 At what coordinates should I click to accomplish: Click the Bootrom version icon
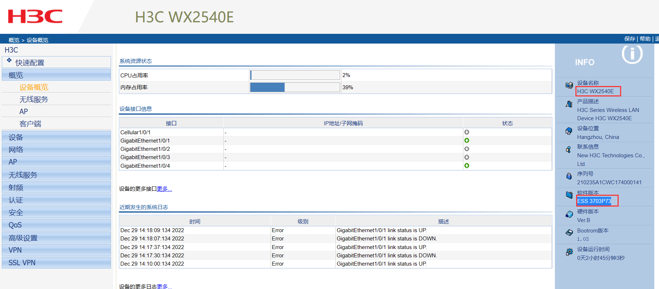click(569, 233)
